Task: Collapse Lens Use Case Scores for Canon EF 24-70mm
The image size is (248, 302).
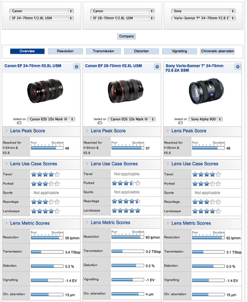Action: (x=7, y=164)
